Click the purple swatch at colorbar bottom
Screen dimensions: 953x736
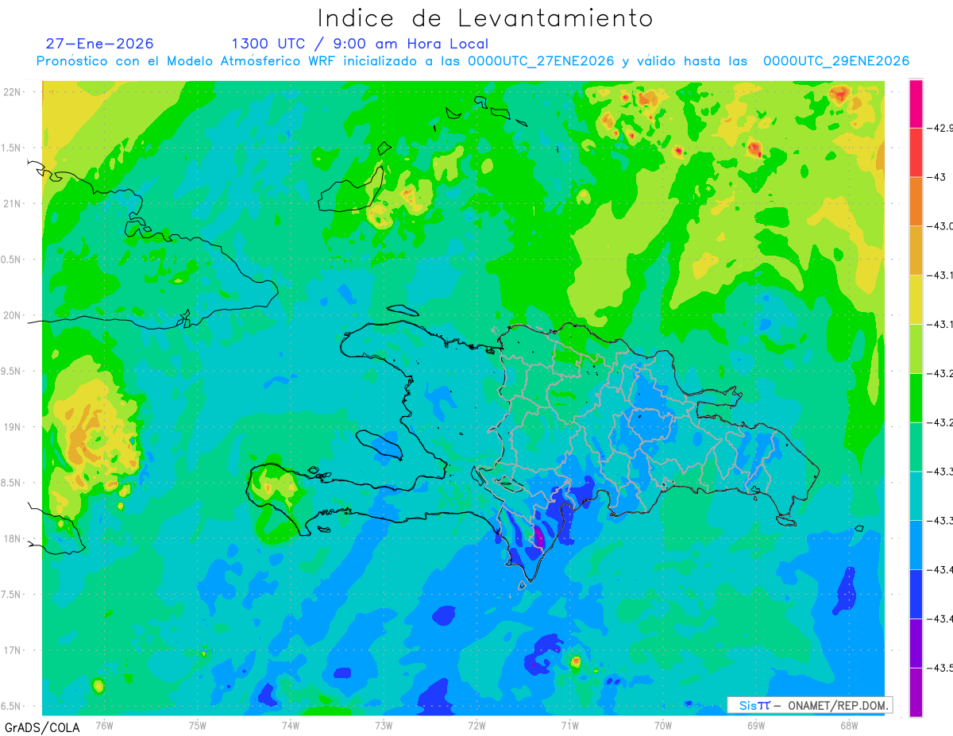tap(916, 692)
